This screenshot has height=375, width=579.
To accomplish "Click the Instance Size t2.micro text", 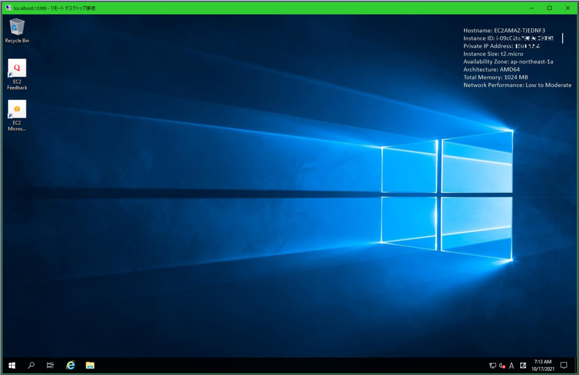I will (x=493, y=54).
